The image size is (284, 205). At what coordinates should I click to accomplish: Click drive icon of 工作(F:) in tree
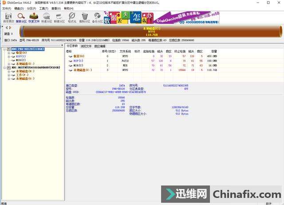click(x=13, y=75)
